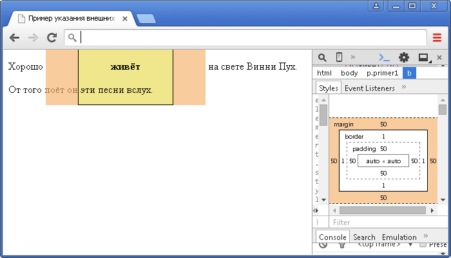Viewport: 451px width, 258px height.
Task: Toggle device mode phone icon
Action: click(x=339, y=57)
